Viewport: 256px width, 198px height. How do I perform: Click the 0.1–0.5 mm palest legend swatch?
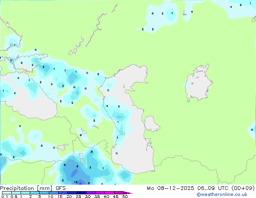[x=7, y=193]
